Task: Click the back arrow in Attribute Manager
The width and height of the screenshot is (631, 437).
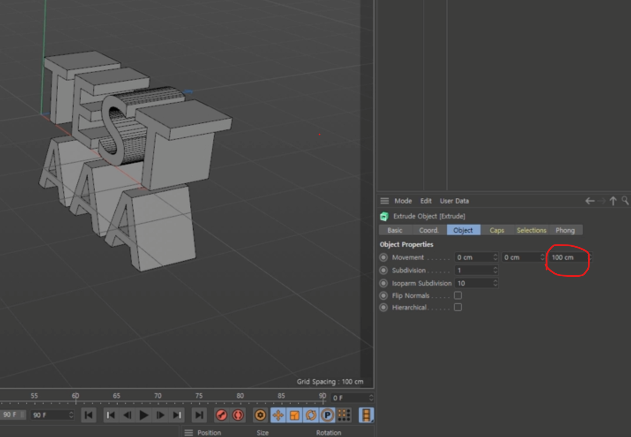Action: (590, 201)
